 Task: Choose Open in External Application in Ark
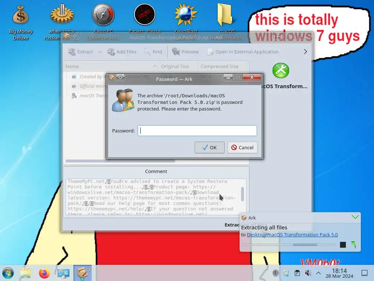[x=243, y=52]
